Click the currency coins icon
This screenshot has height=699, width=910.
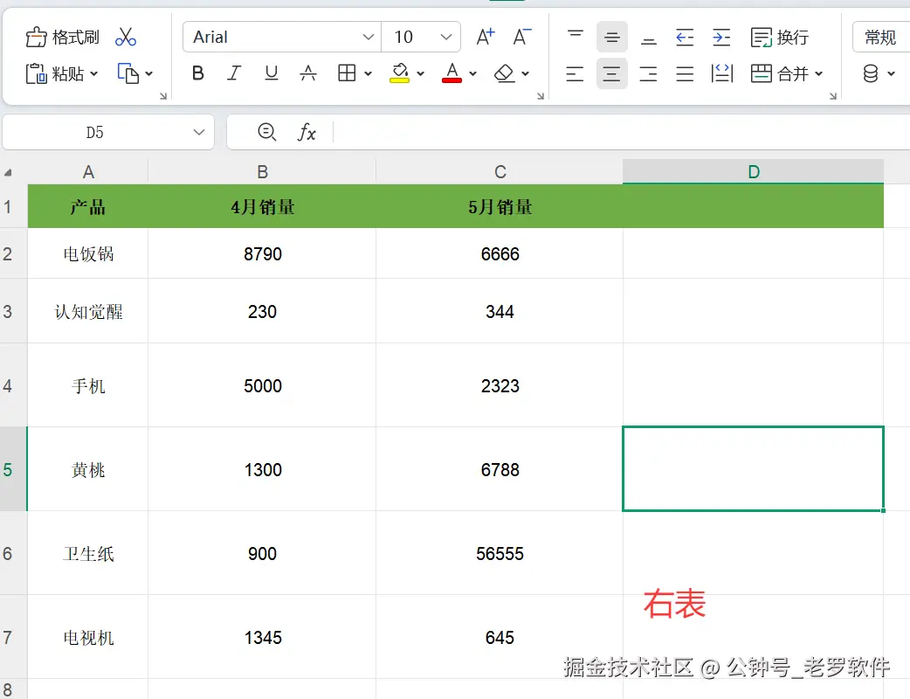pos(871,73)
